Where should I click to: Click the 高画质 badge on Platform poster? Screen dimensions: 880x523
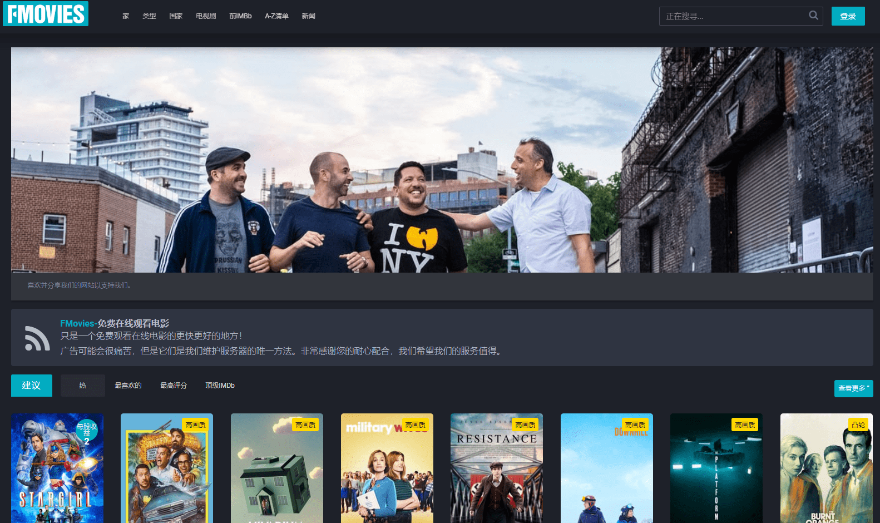(745, 425)
